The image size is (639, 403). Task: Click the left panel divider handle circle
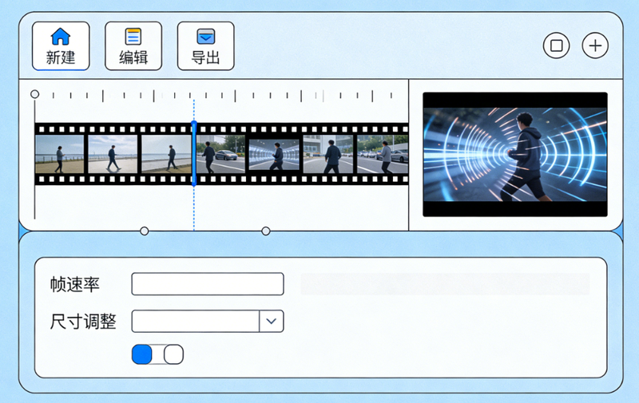pyautogui.click(x=145, y=231)
